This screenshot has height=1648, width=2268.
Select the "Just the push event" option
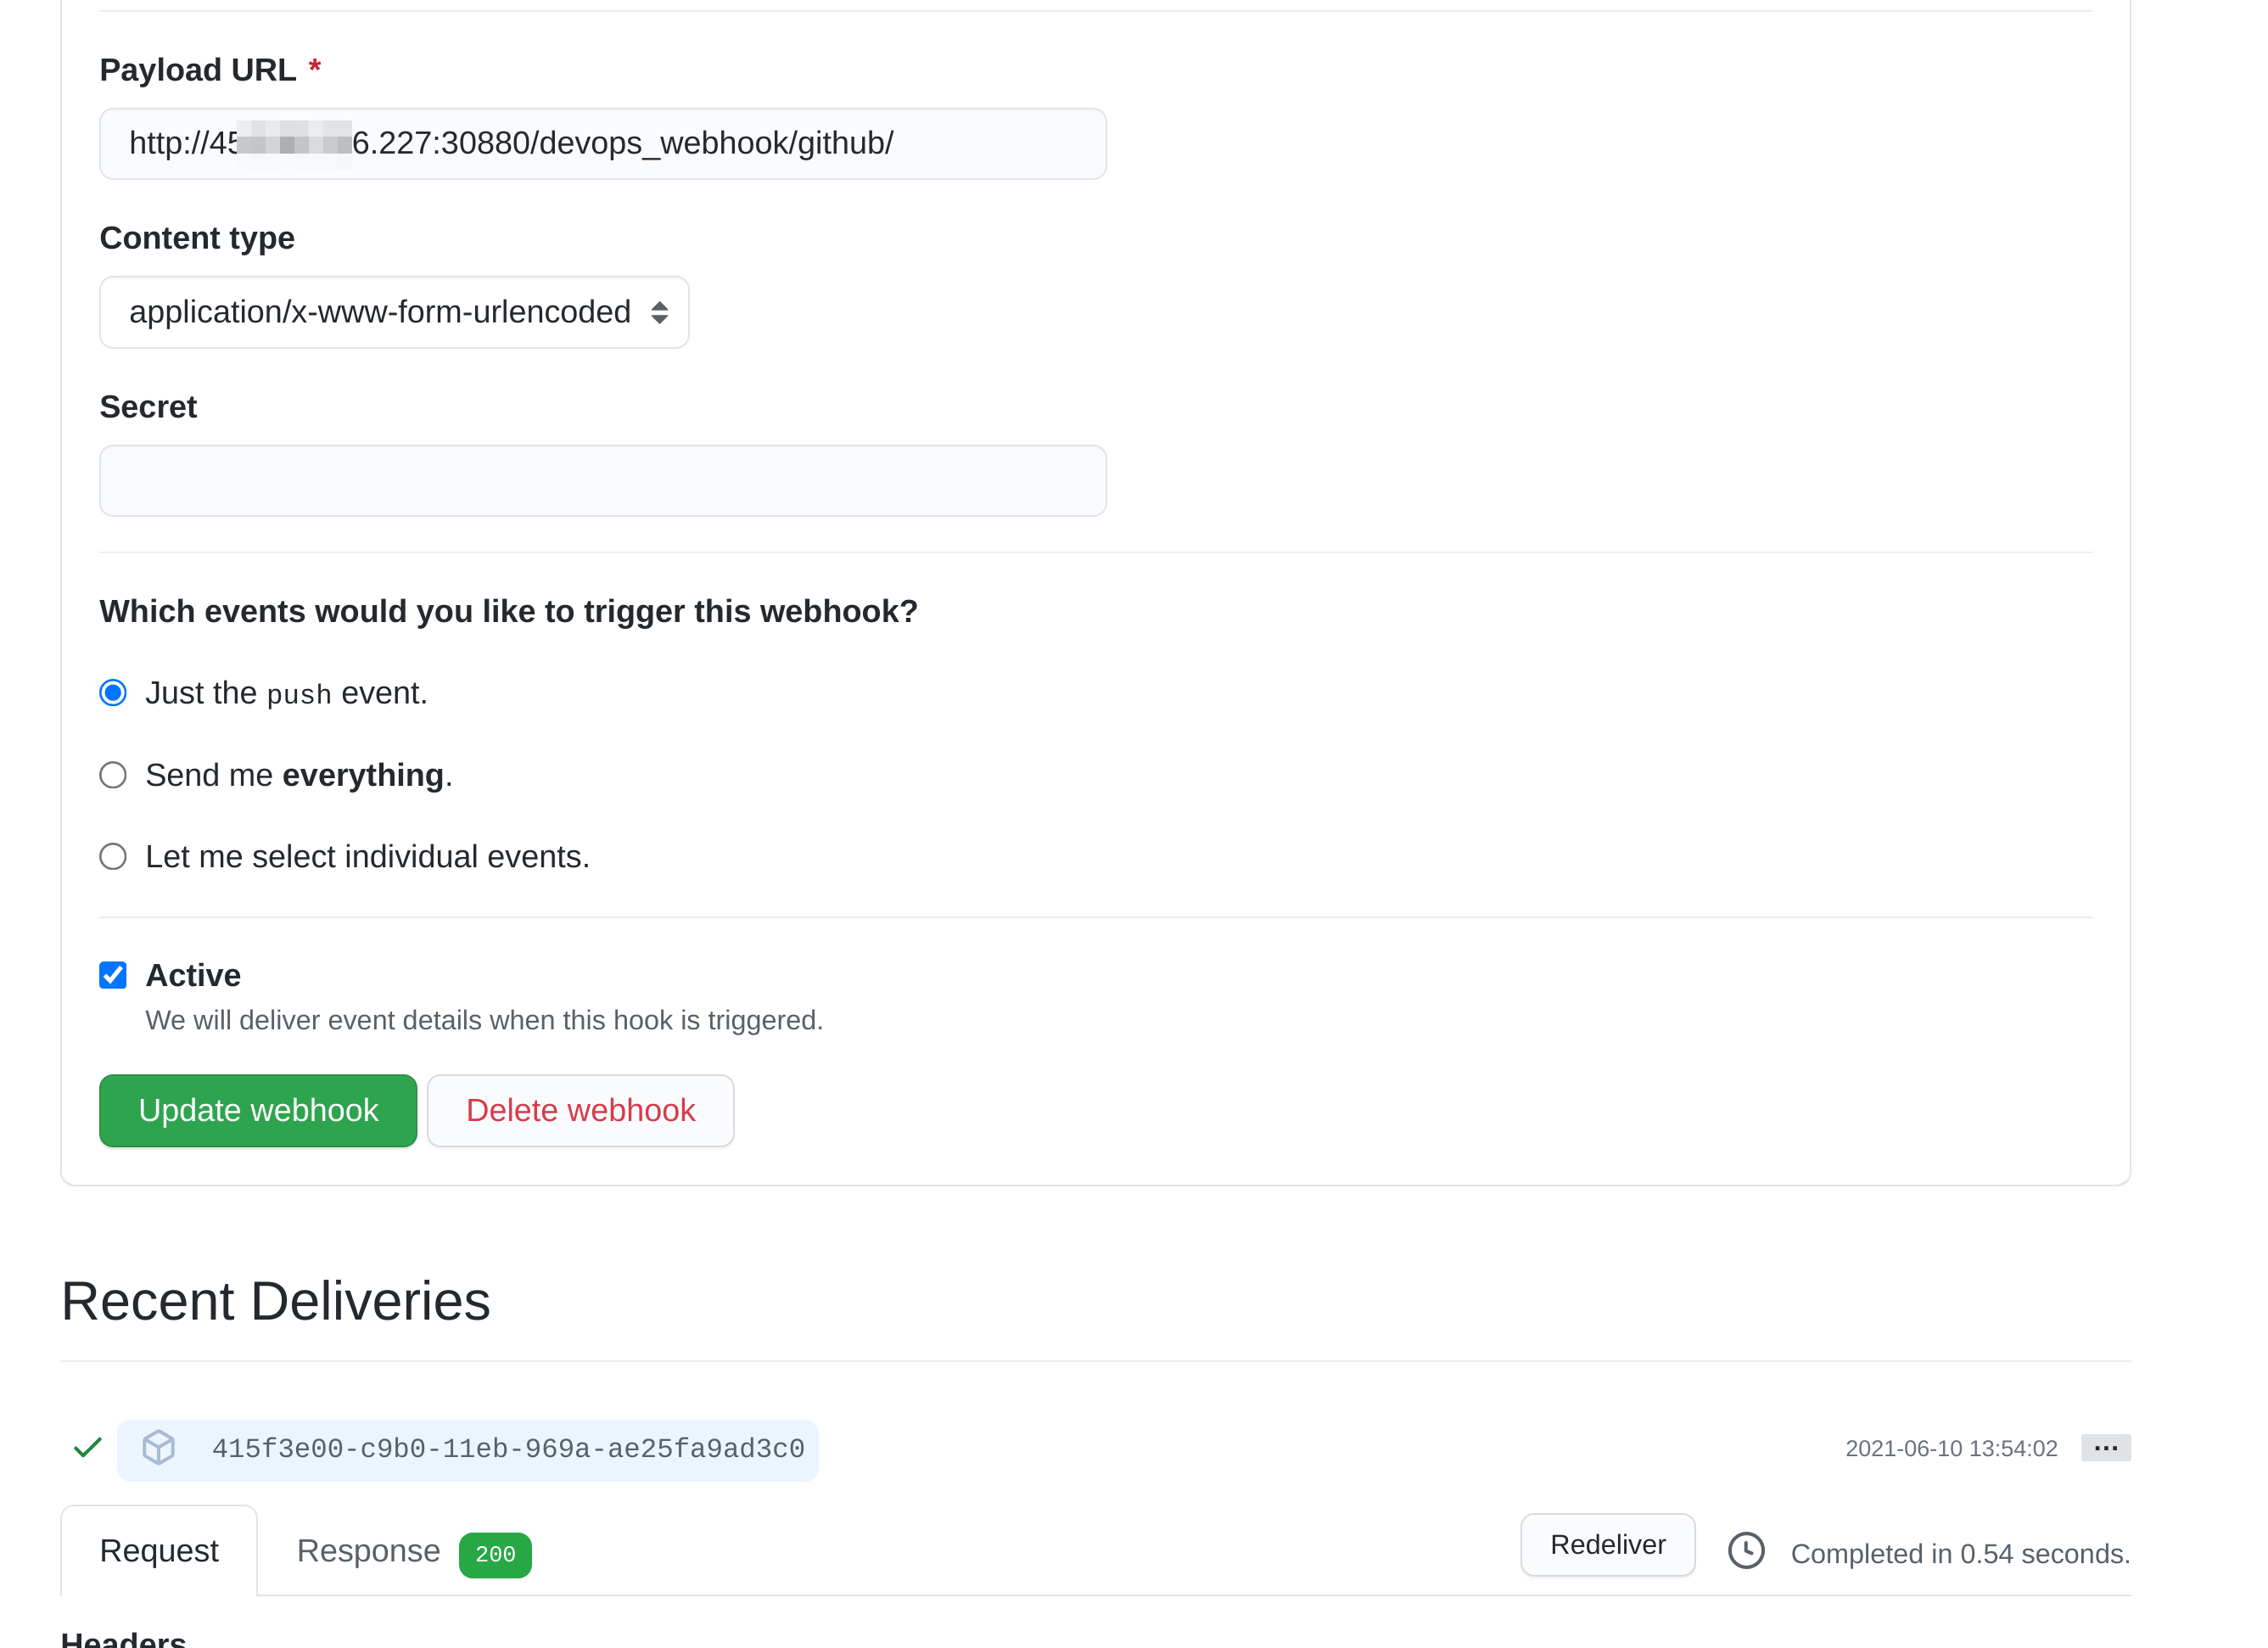(113, 691)
